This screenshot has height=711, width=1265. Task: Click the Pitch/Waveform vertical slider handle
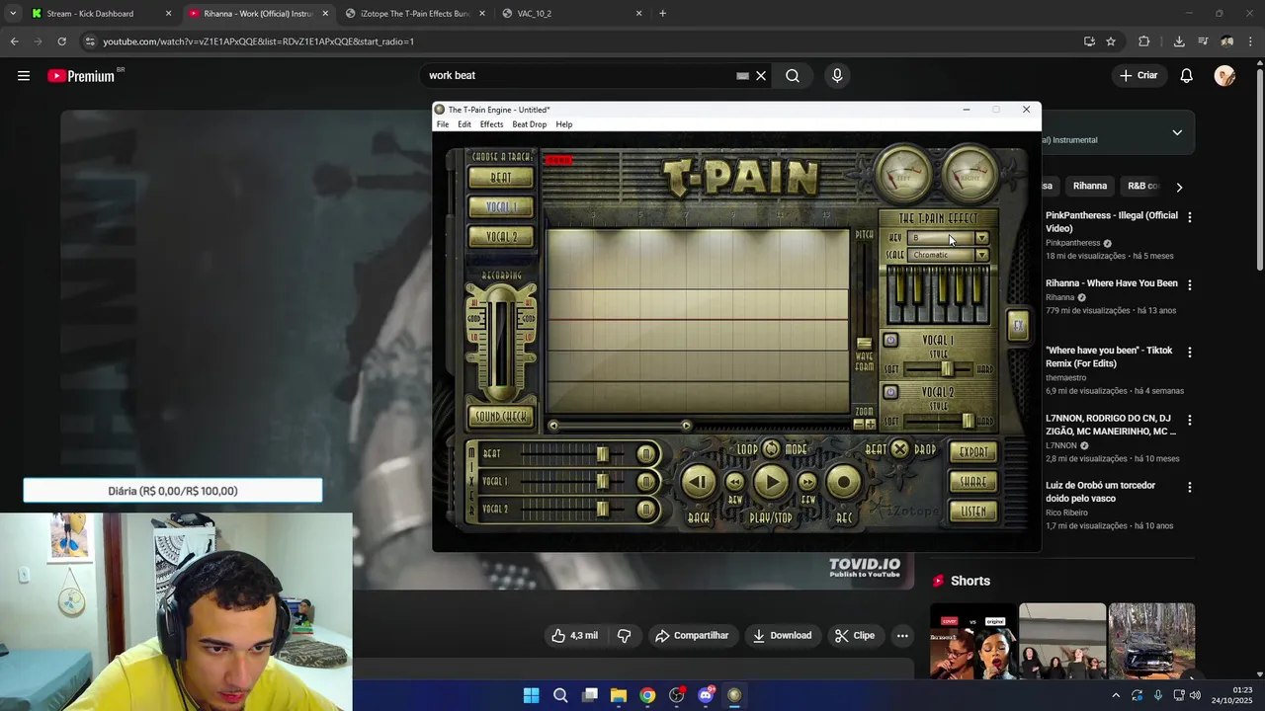[x=864, y=344]
